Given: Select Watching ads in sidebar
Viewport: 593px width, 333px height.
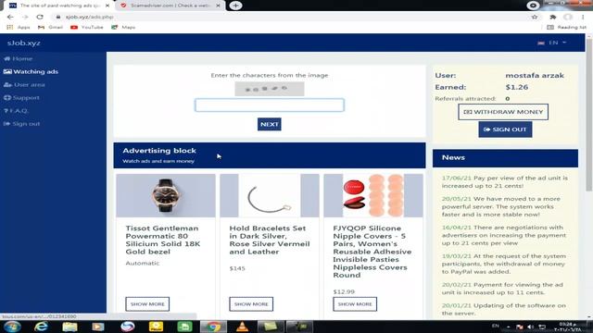Looking at the screenshot, I should click(x=31, y=71).
